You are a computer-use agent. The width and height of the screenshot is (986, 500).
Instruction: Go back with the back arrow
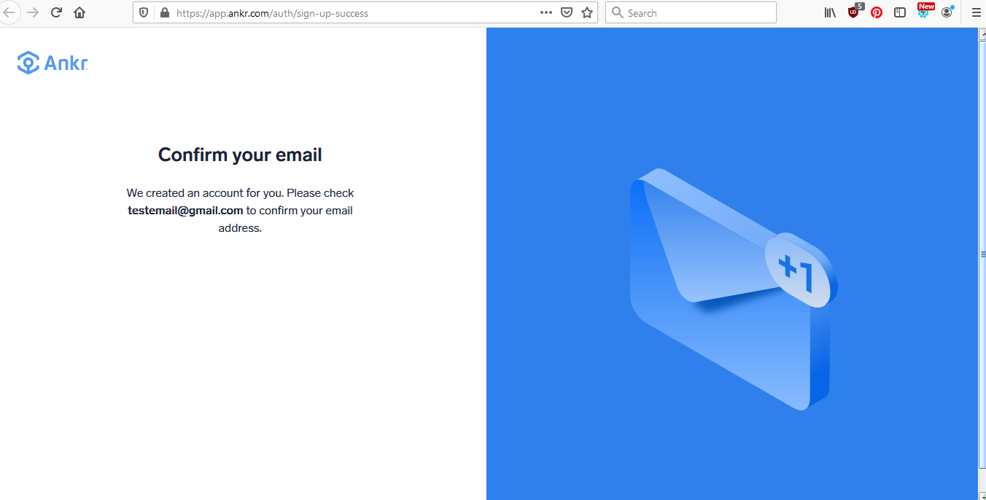click(x=9, y=12)
